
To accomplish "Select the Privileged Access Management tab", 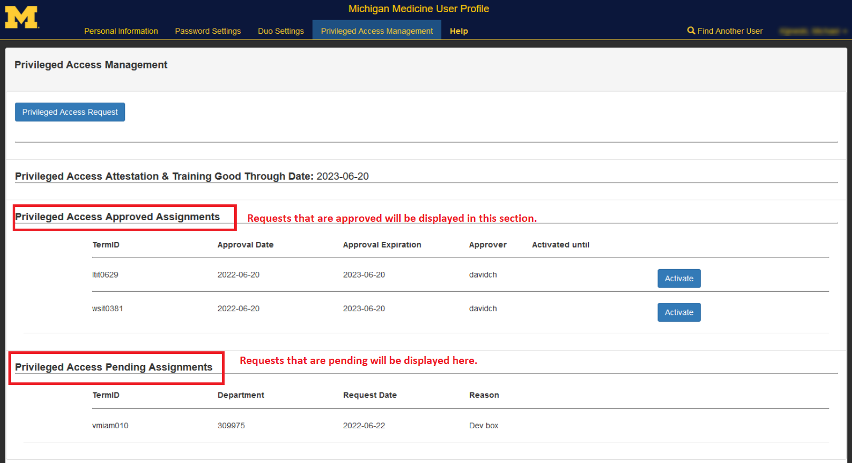I will [x=376, y=31].
